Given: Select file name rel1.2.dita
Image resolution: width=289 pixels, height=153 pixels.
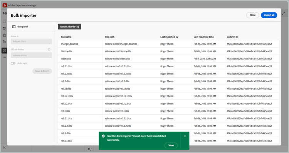Looking at the screenshot, I should click(x=66, y=133).
